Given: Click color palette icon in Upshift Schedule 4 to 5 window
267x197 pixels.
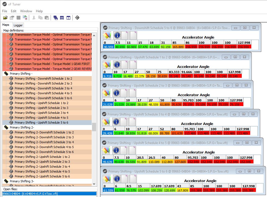Looking at the screenshot, I should tap(106, 150).
